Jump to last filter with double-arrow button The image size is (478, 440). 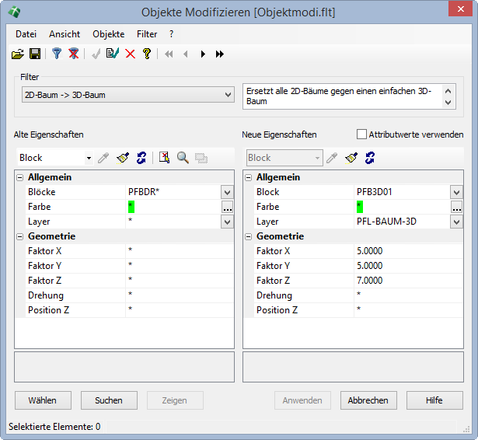[220, 54]
